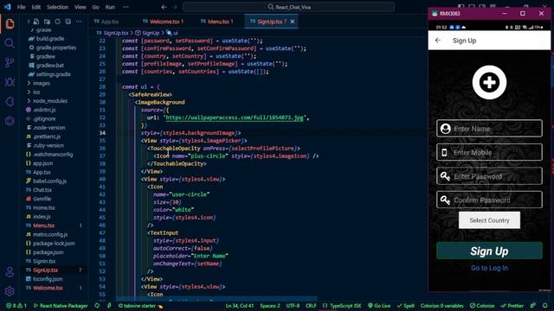Open metro.config.js in the explorer
This screenshot has width=554, height=311.
[x=50, y=234]
